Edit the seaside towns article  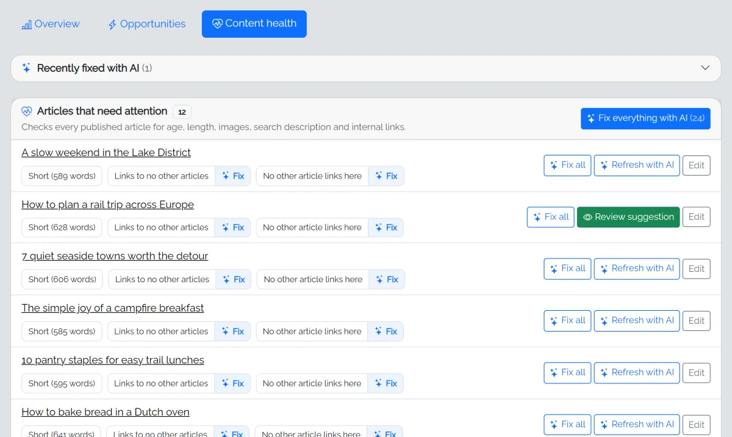tap(697, 269)
